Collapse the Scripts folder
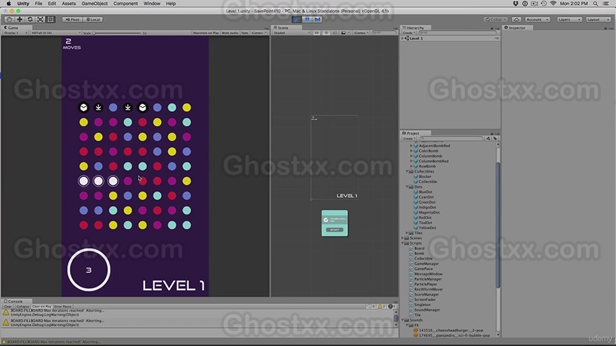616x346 pixels. (402, 243)
